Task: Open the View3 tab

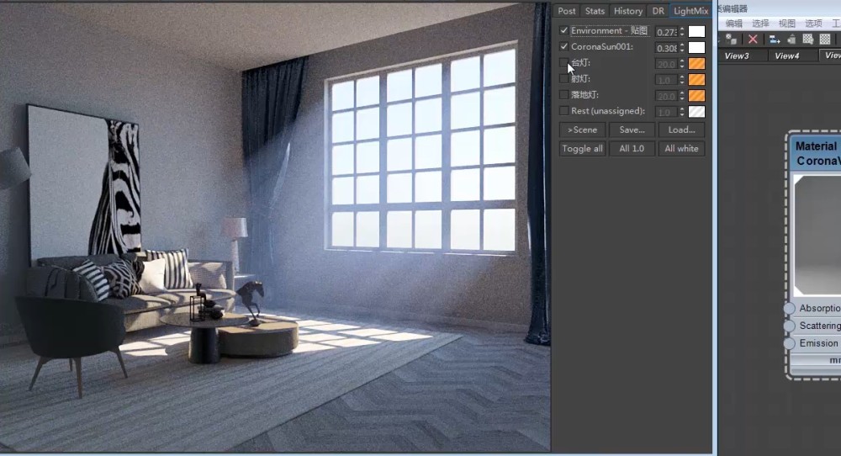Action: pyautogui.click(x=737, y=56)
